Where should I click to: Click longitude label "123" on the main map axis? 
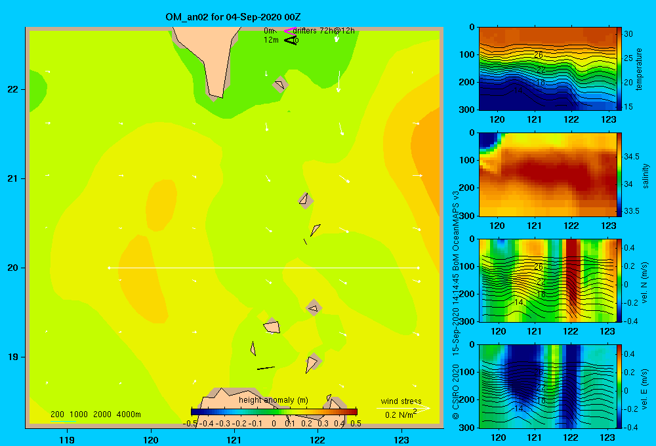tap(401, 439)
